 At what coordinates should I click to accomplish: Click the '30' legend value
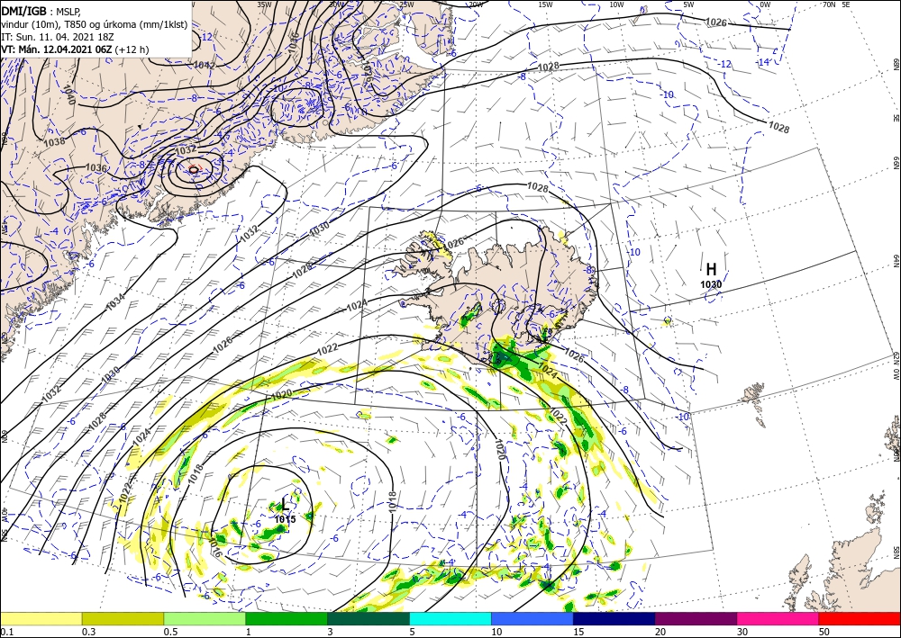coord(742,632)
